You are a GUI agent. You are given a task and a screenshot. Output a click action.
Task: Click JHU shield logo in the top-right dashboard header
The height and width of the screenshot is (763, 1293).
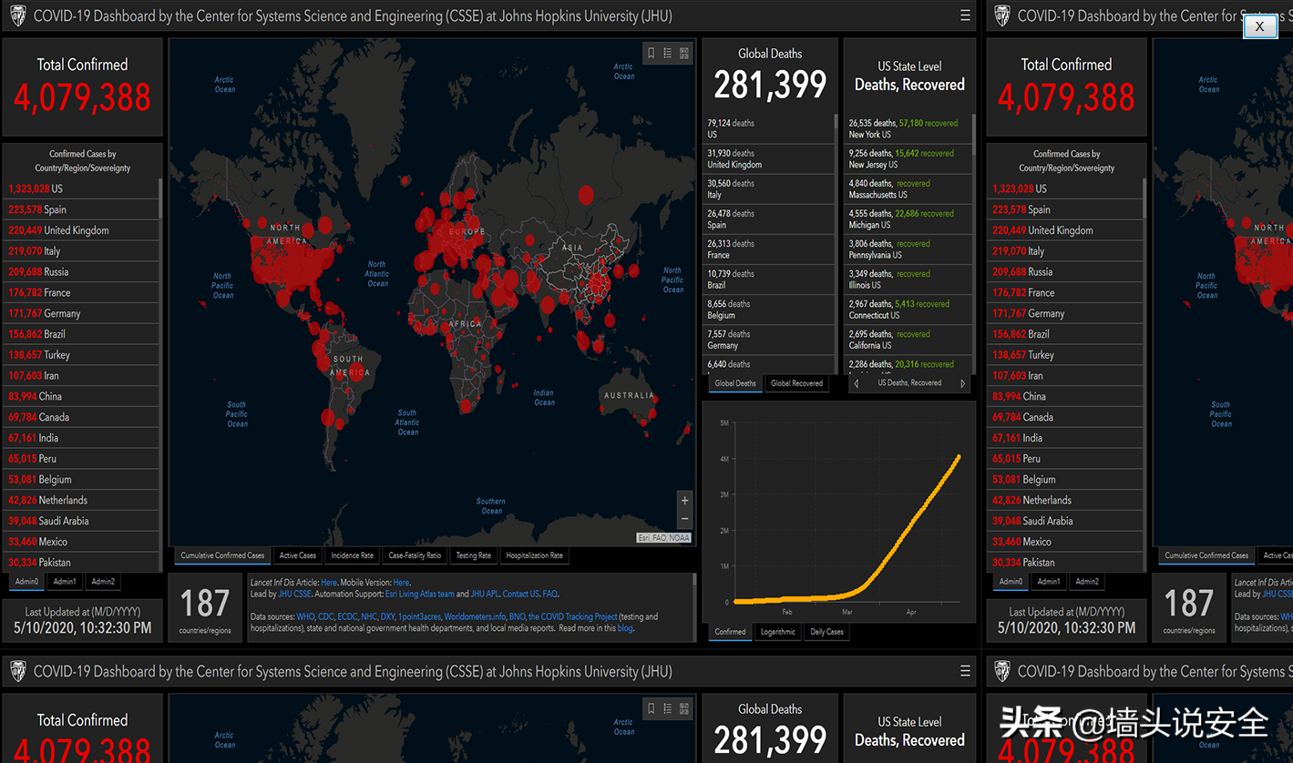point(1001,15)
